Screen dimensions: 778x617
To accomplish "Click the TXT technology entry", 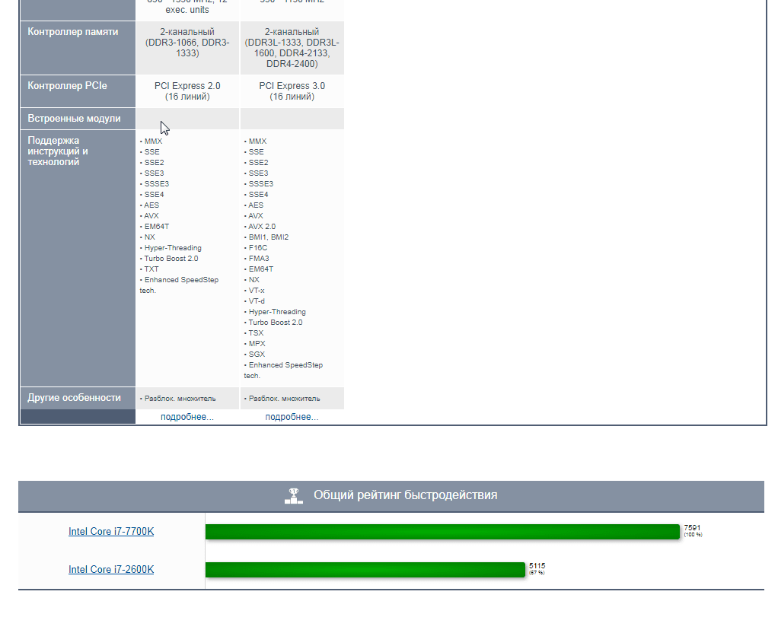I will point(151,269).
